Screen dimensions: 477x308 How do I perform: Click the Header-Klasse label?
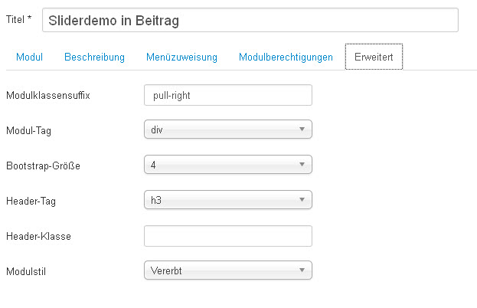point(38,236)
